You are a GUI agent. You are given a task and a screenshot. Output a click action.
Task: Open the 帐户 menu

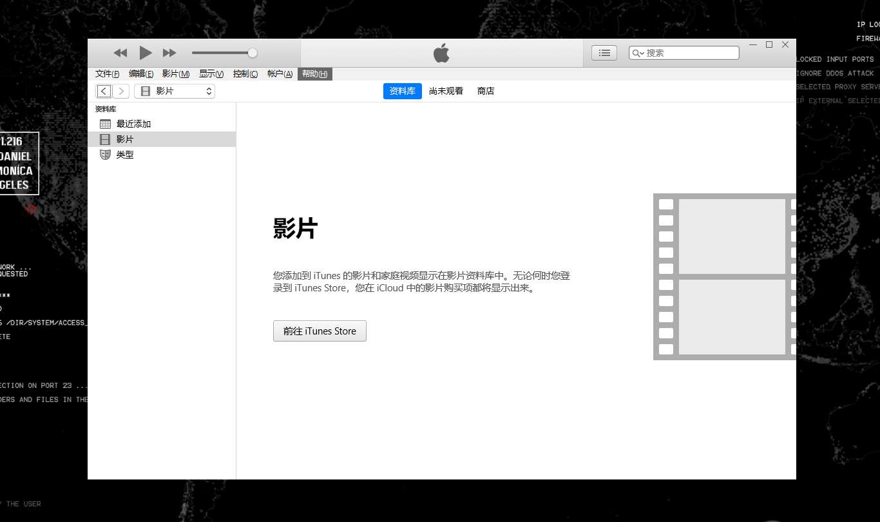280,73
